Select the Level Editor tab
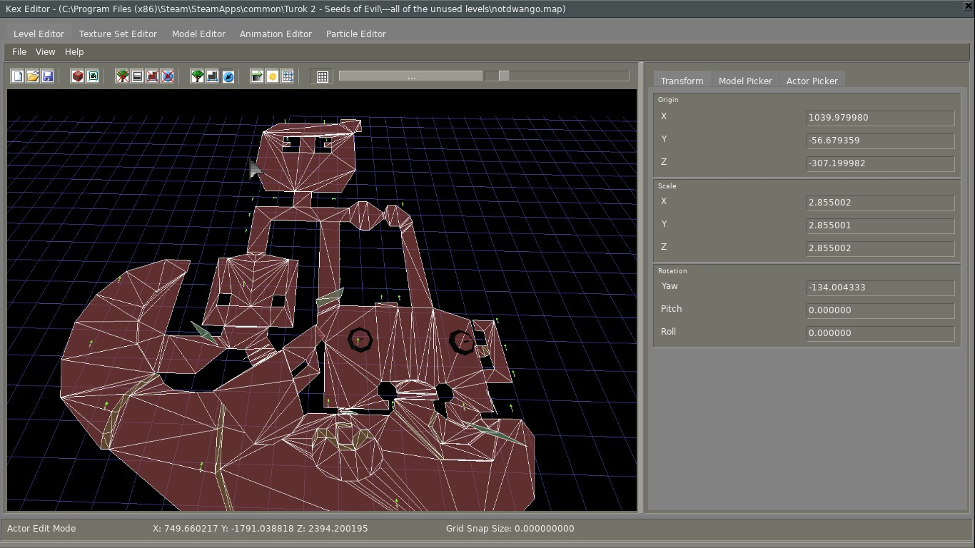975x548 pixels. click(39, 34)
